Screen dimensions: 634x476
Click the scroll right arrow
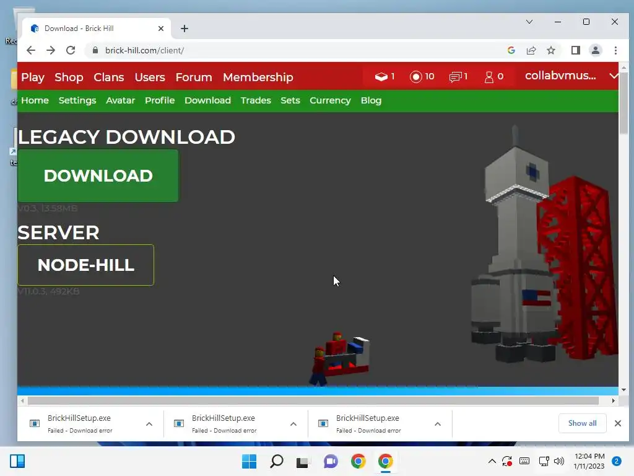pyautogui.click(x=614, y=401)
